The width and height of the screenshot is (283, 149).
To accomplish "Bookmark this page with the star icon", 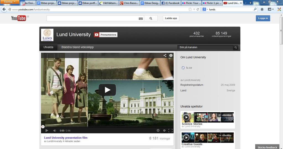I will click(190, 9).
